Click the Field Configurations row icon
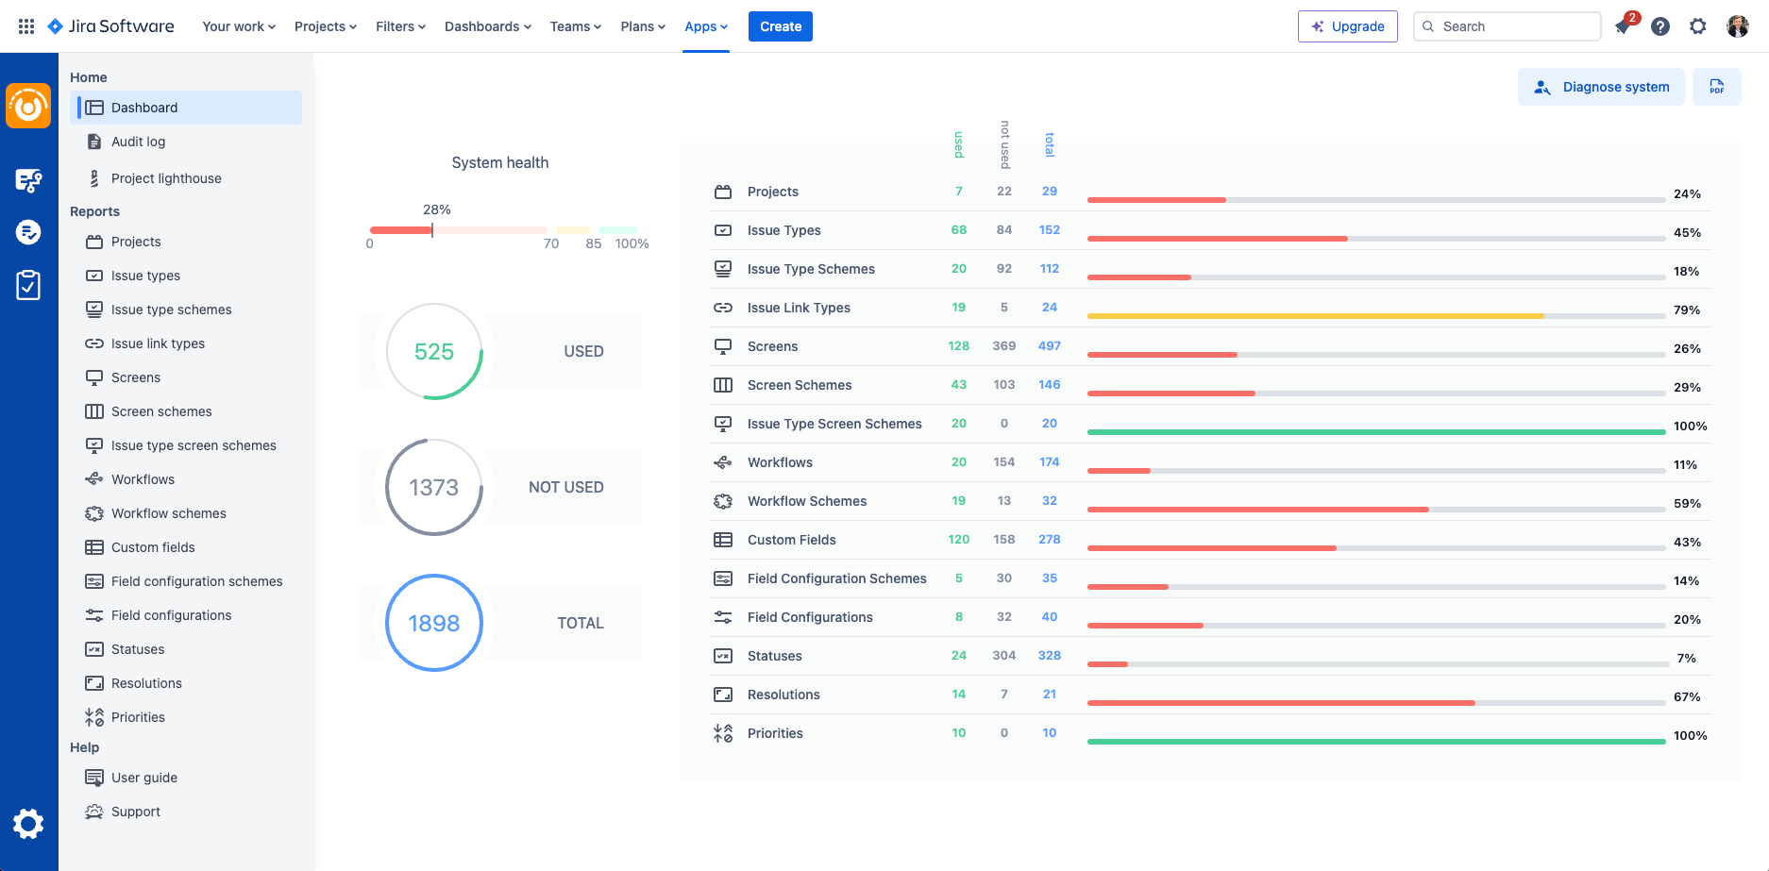The image size is (1769, 871). pyautogui.click(x=723, y=617)
